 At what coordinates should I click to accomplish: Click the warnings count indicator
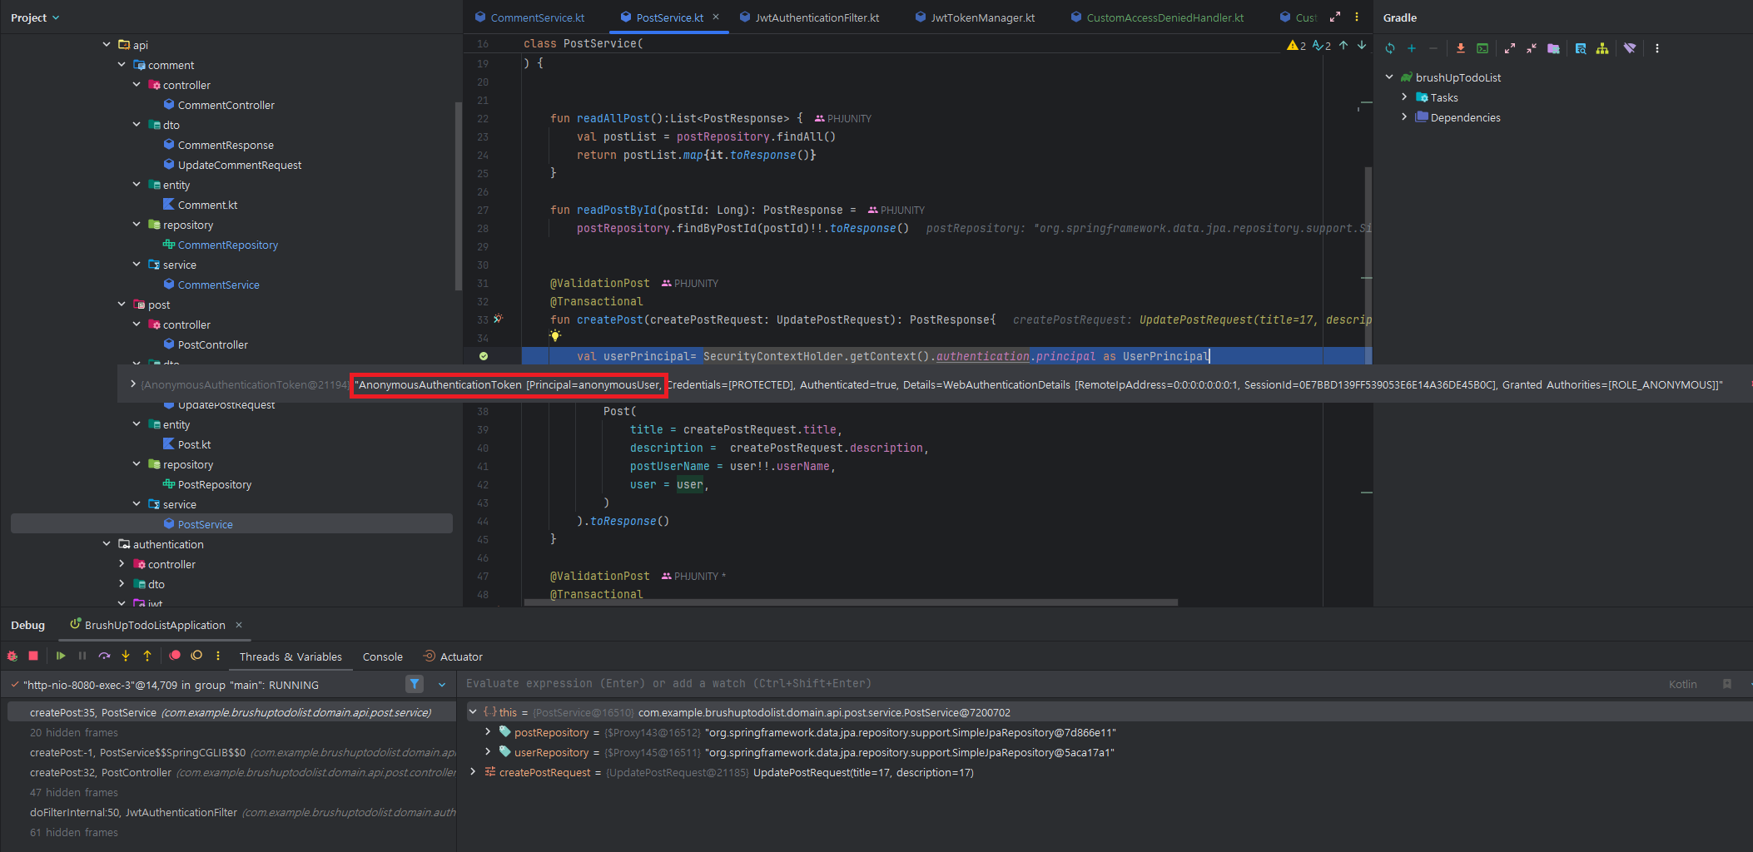[1296, 45]
